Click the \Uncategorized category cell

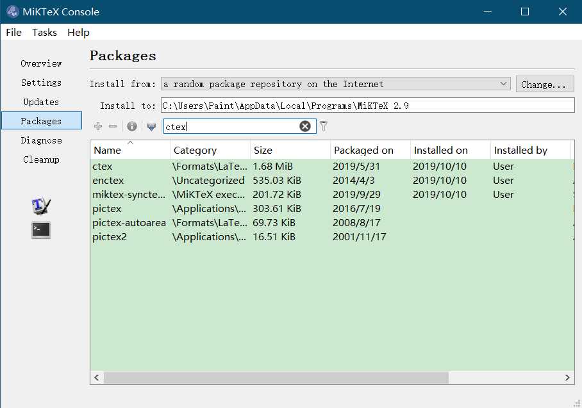pyautogui.click(x=208, y=180)
